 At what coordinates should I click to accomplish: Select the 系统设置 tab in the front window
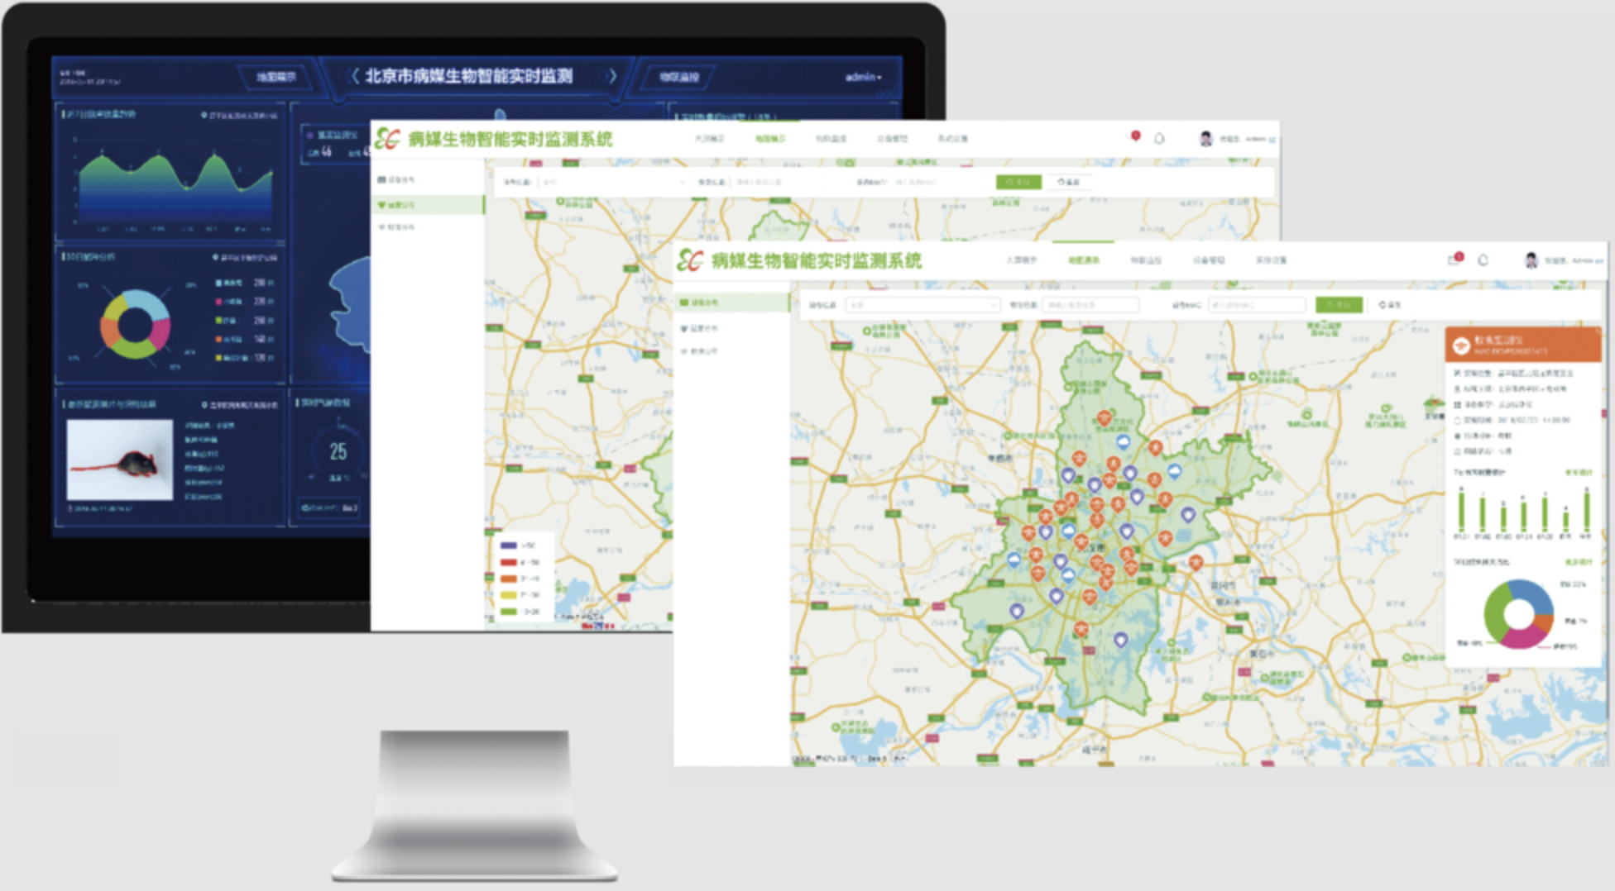[1272, 260]
